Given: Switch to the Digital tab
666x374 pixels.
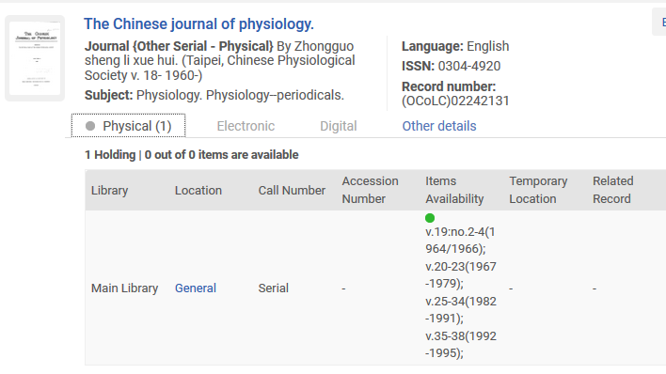Looking at the screenshot, I should pos(338,126).
